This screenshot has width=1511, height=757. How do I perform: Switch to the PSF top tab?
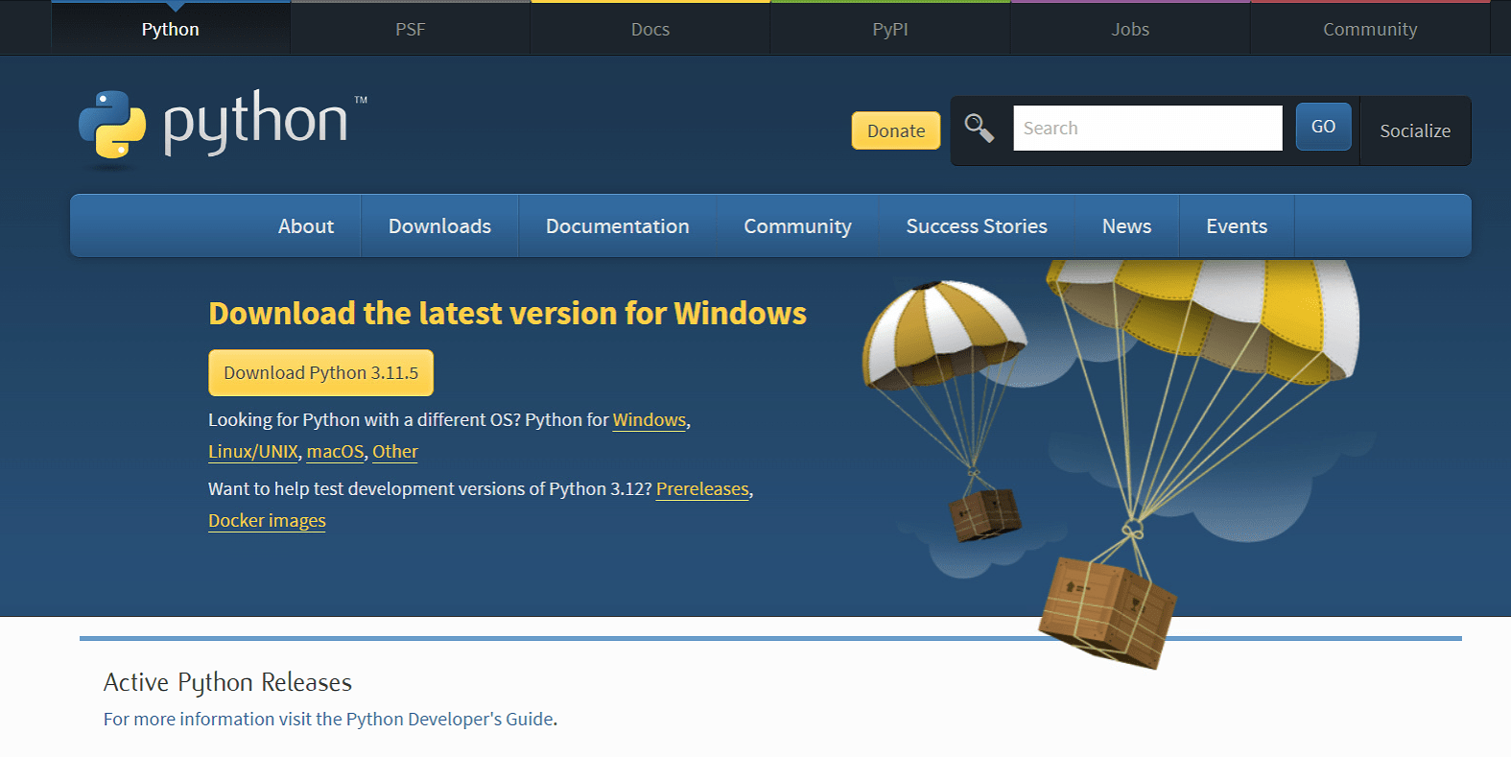[410, 29]
